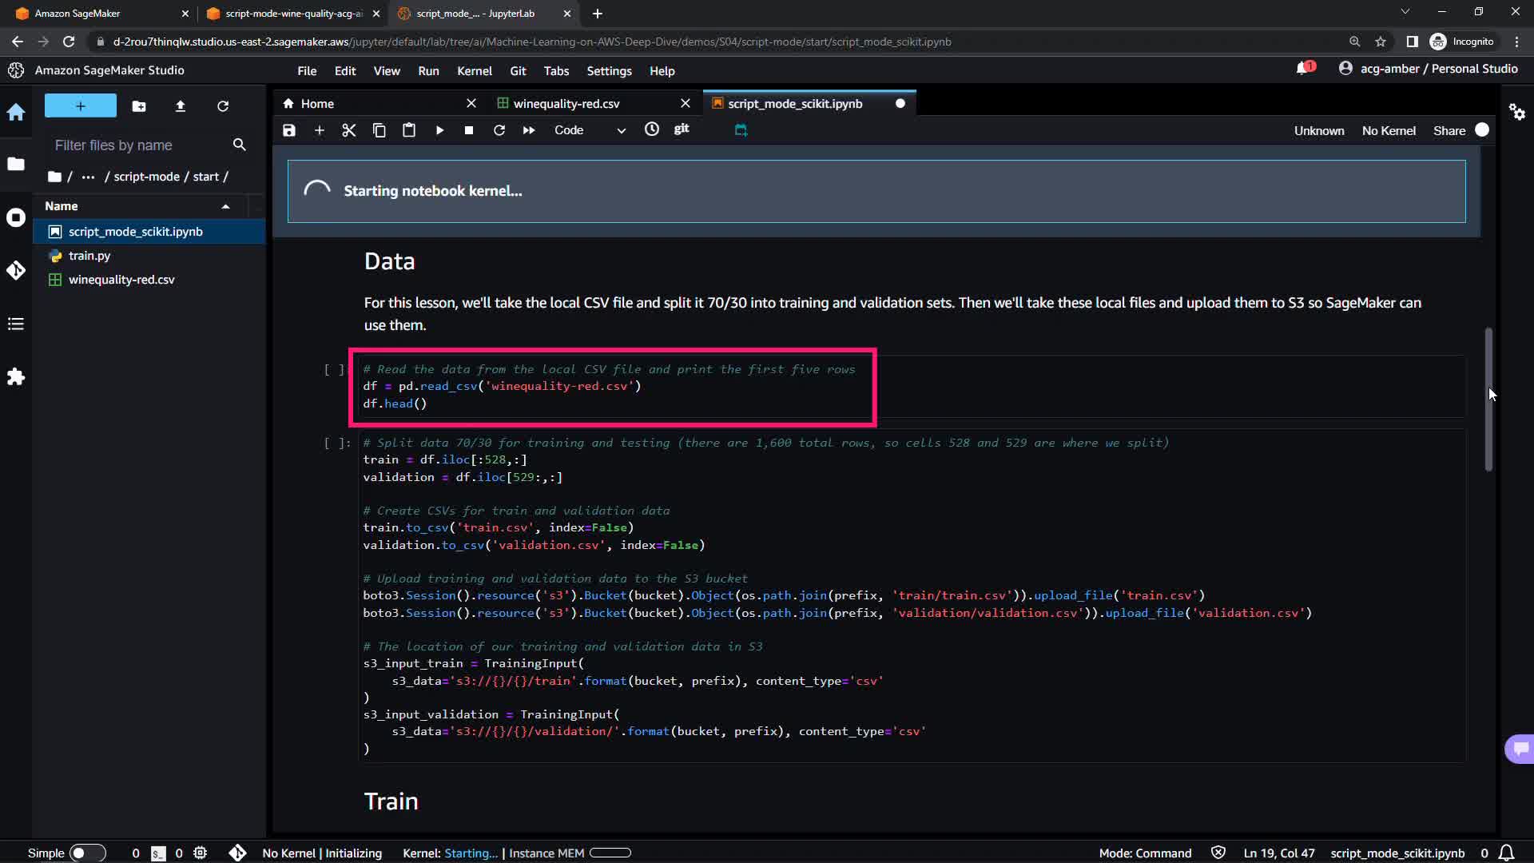Sort files by the Name column arrow
1534x863 pixels.
(225, 206)
